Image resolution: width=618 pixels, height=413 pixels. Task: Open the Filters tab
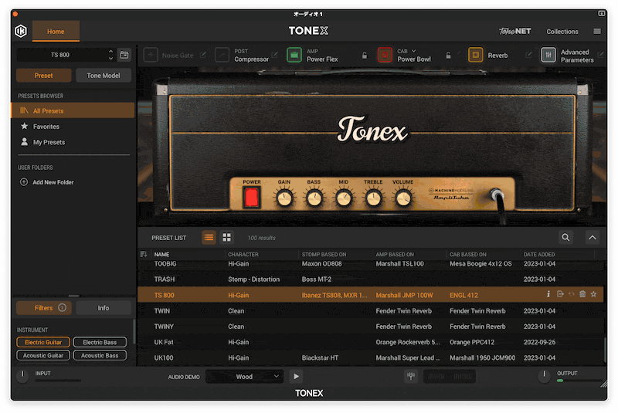(43, 308)
